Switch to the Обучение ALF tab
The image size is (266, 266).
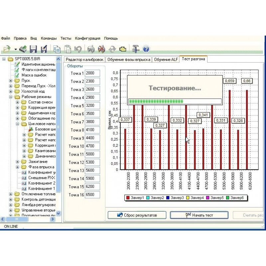click(166, 59)
